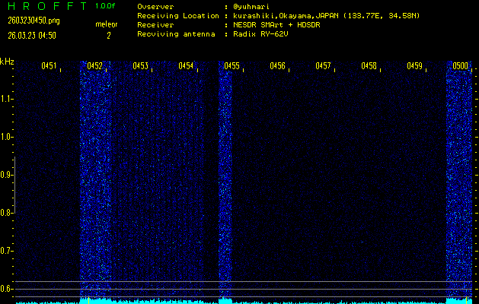Screen dimensions: 479x304
Task: Click the HROFFT title text
Action: [x=46, y=6]
